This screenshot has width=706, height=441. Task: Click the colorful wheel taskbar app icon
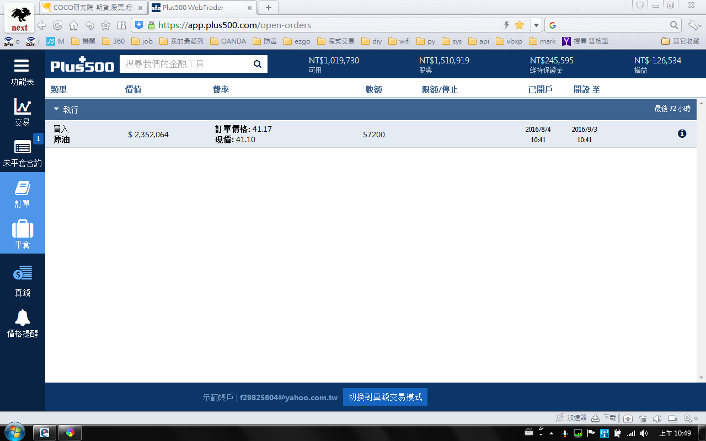70,433
